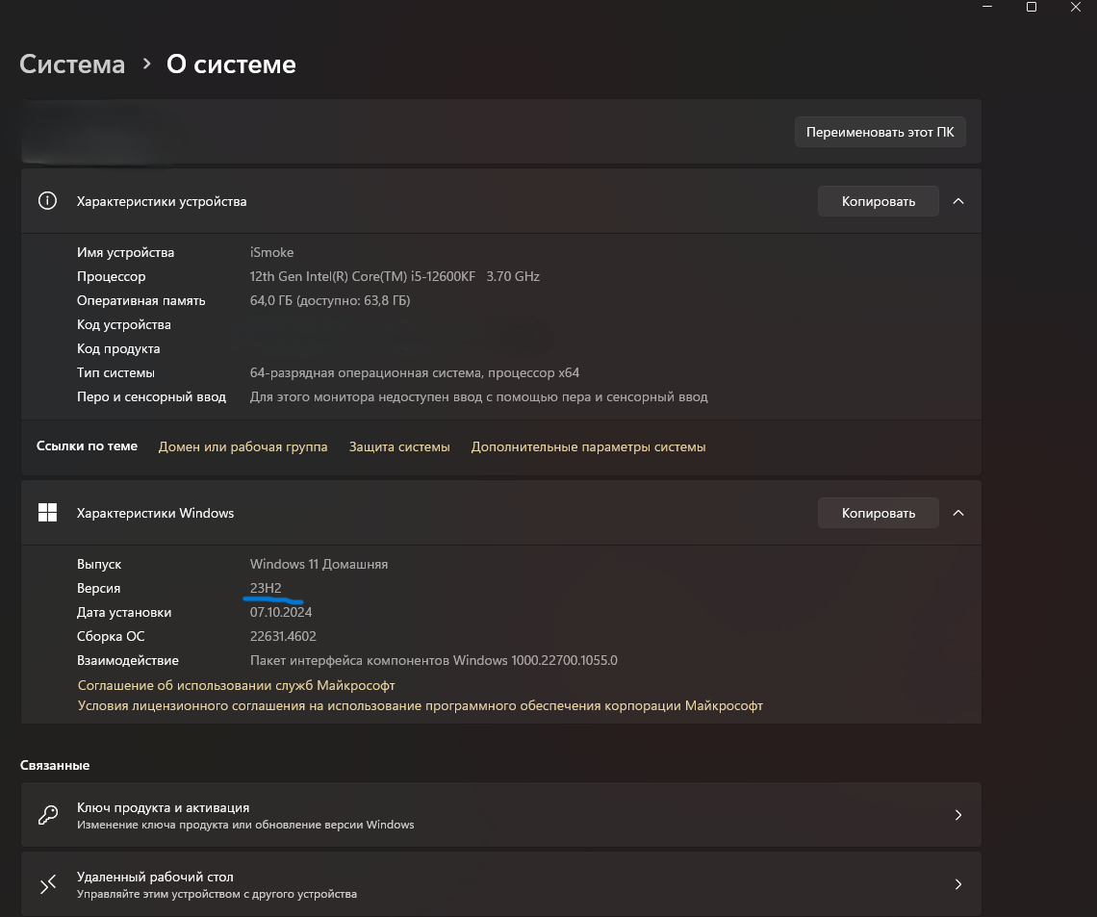This screenshot has width=1097, height=917.
Task: Click the Код продукта label
Action: point(118,348)
